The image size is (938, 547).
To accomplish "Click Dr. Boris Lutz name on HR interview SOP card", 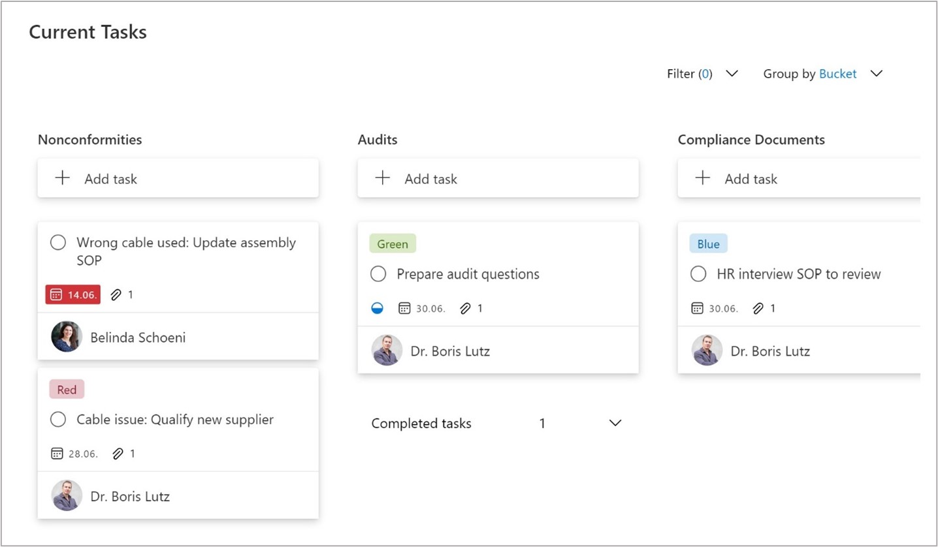I will (770, 351).
